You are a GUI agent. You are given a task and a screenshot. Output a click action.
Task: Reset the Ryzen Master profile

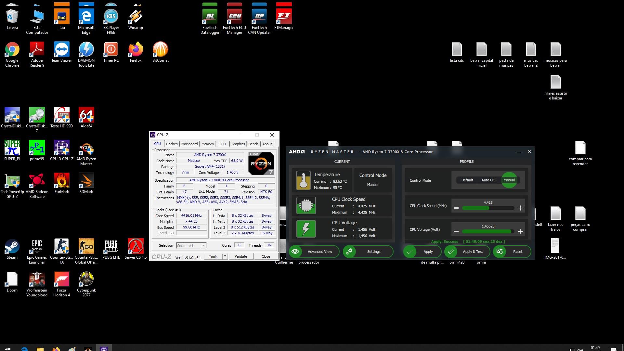(x=512, y=252)
